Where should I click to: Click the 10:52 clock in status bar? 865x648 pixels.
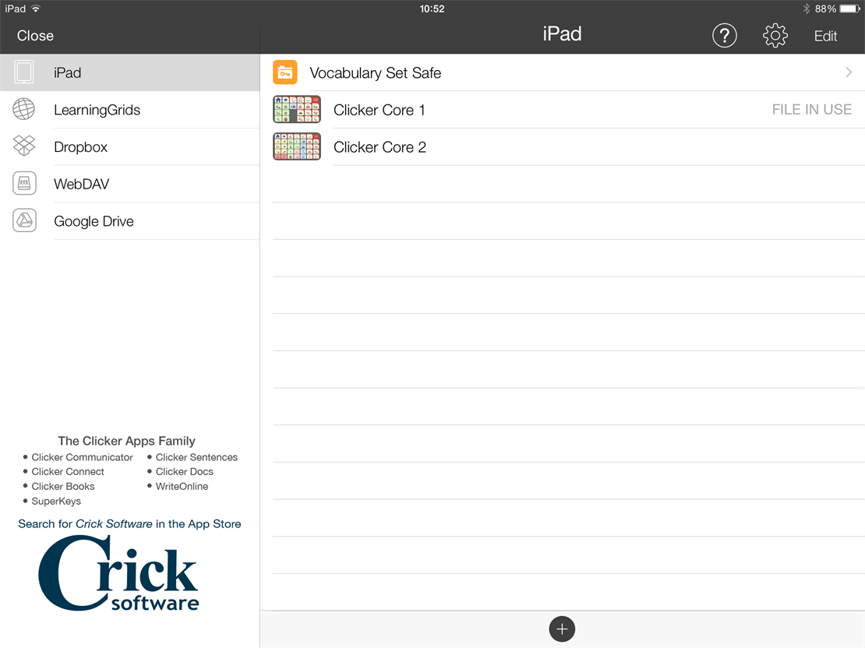pyautogui.click(x=432, y=9)
